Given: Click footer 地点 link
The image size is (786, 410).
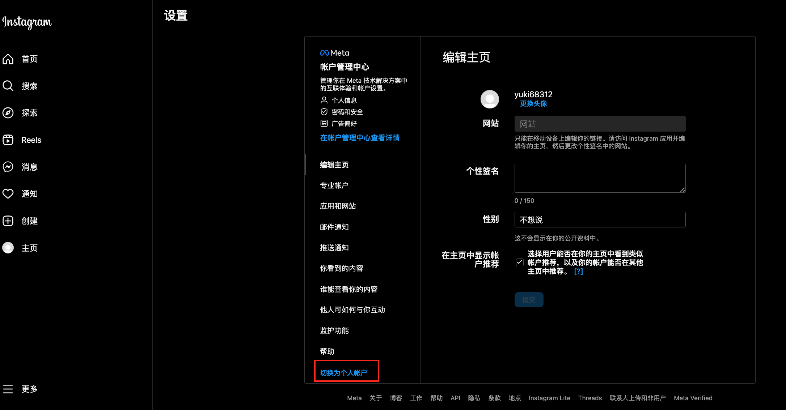Looking at the screenshot, I should (515, 398).
